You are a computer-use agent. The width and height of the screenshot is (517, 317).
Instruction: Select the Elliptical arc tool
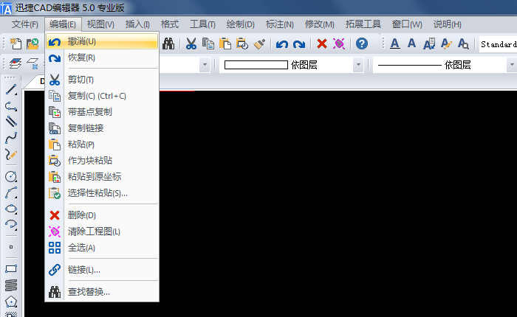[x=11, y=225]
